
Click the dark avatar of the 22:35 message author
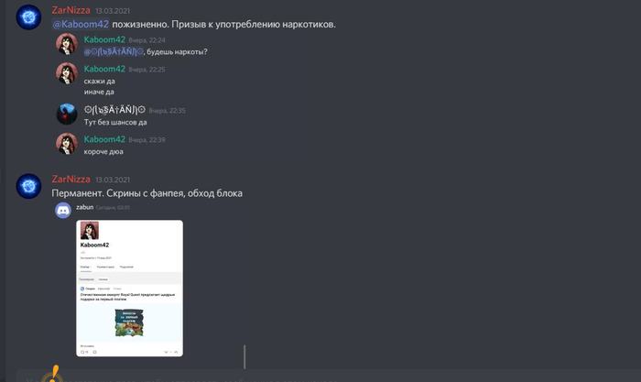tap(67, 115)
